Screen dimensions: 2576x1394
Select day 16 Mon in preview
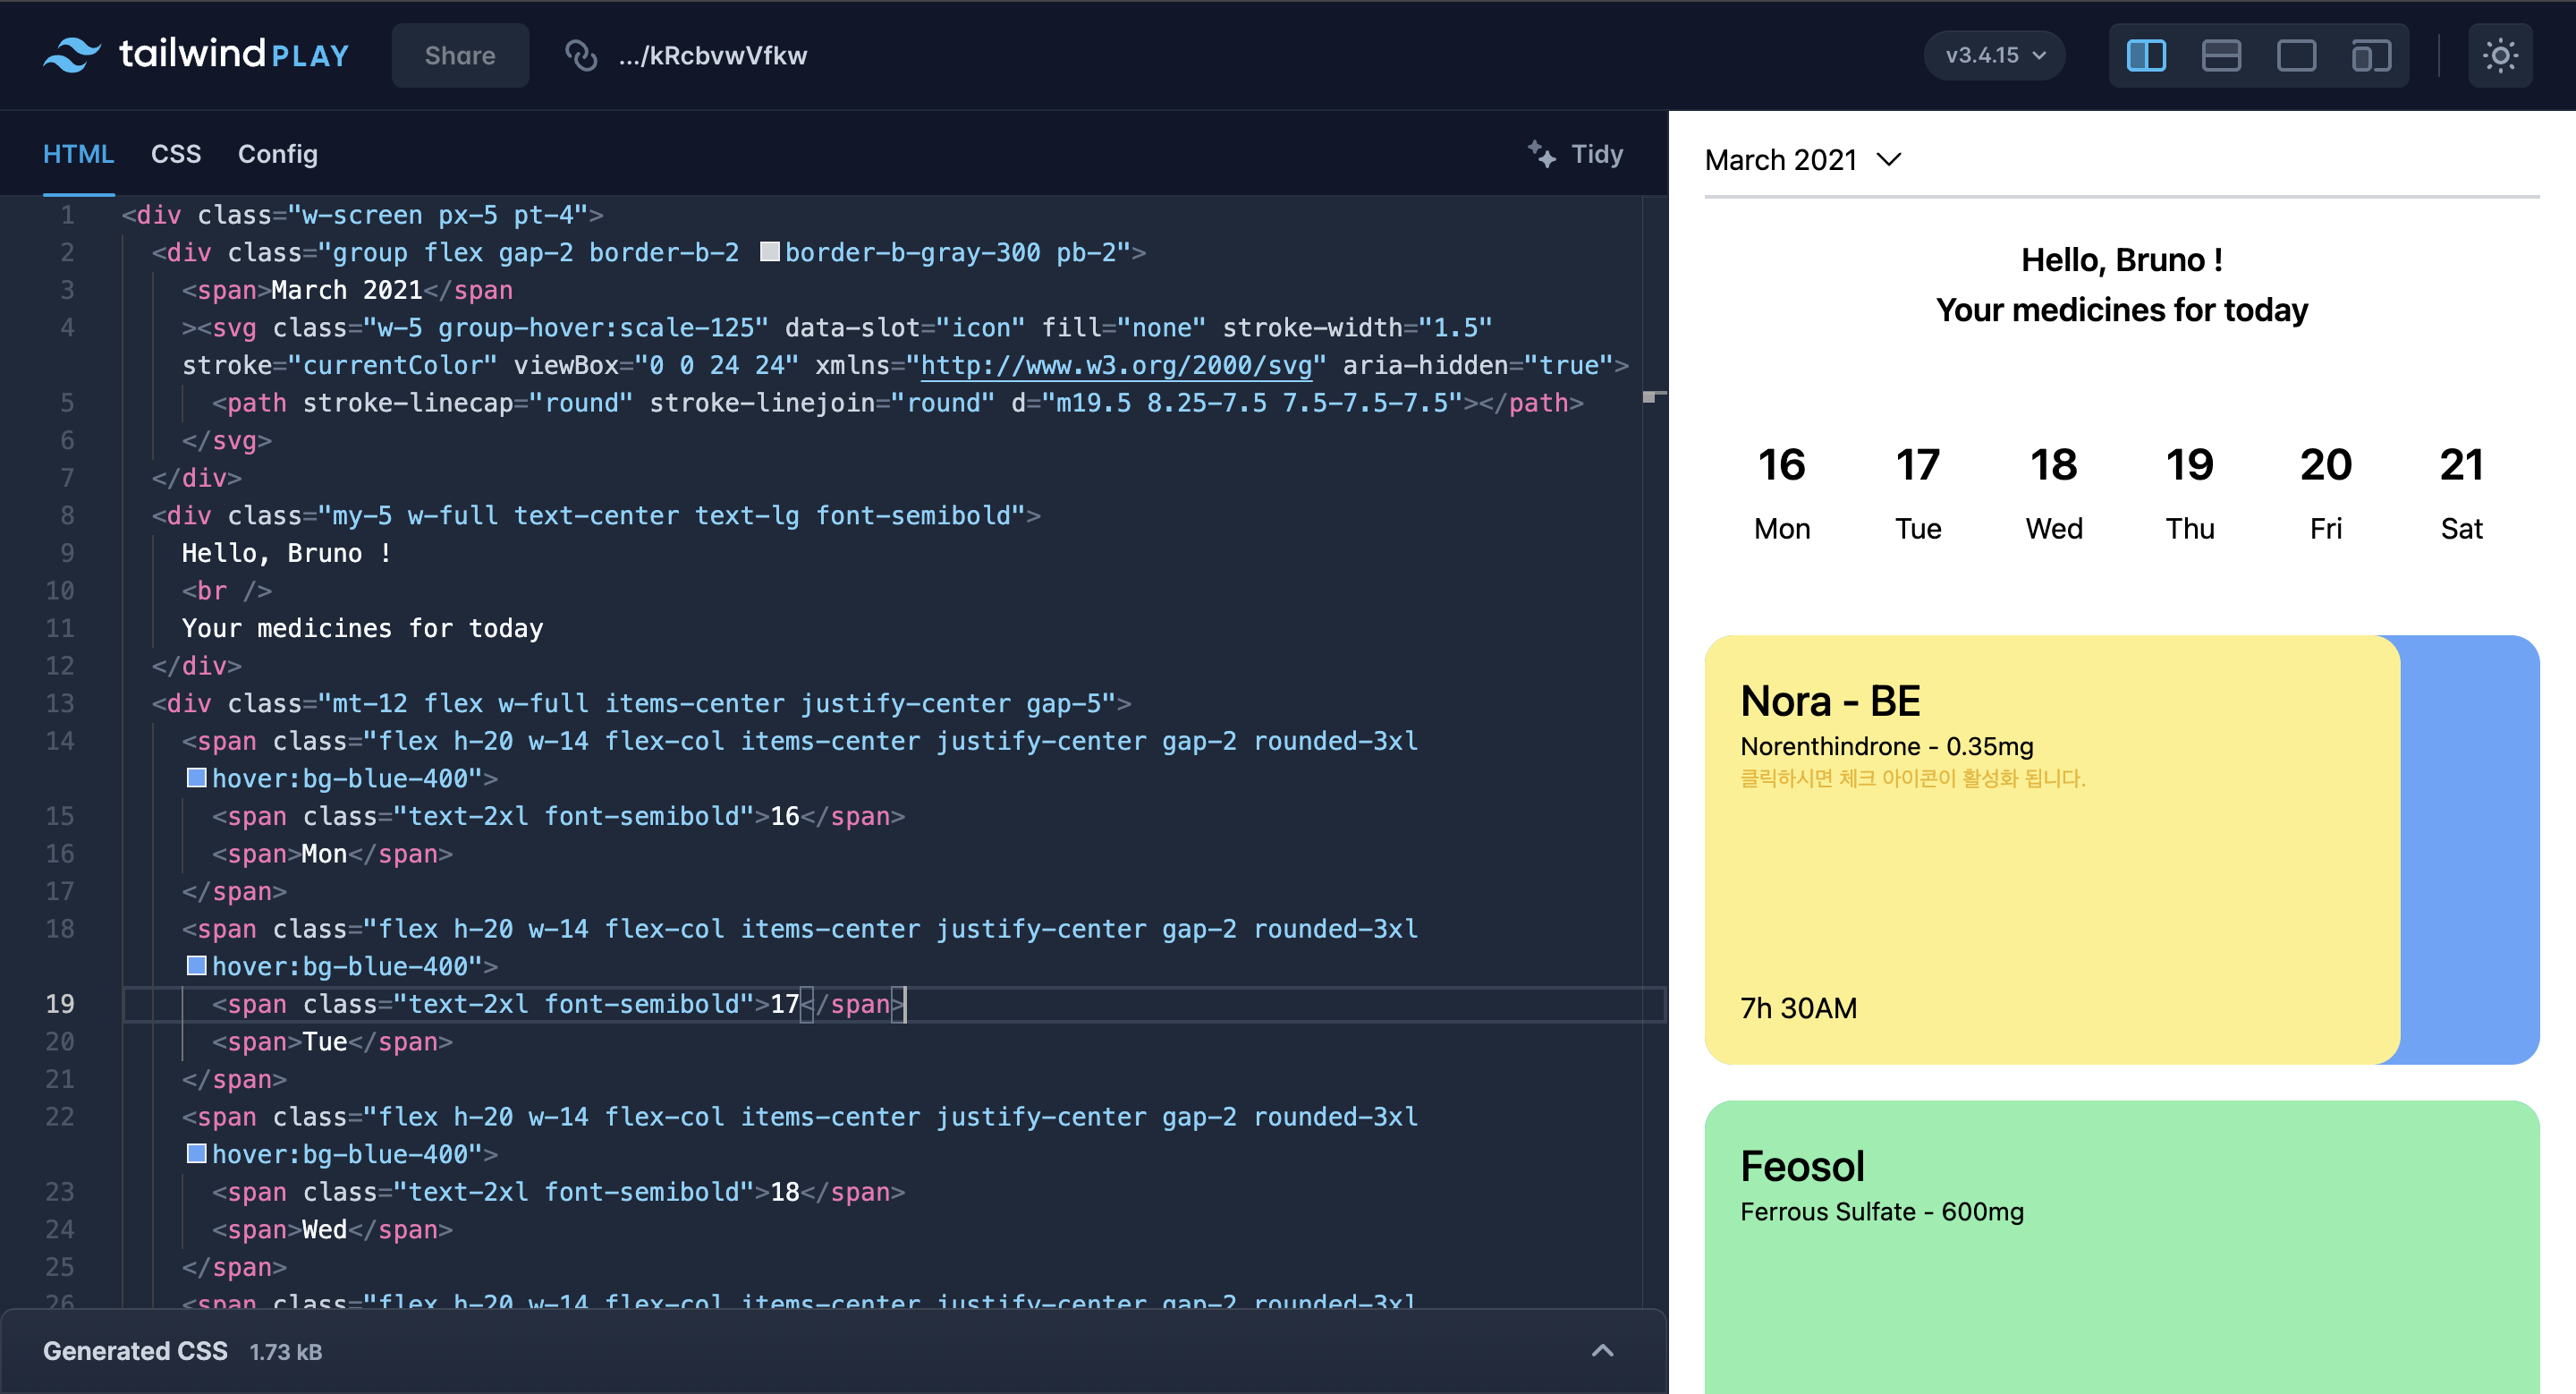[1782, 493]
